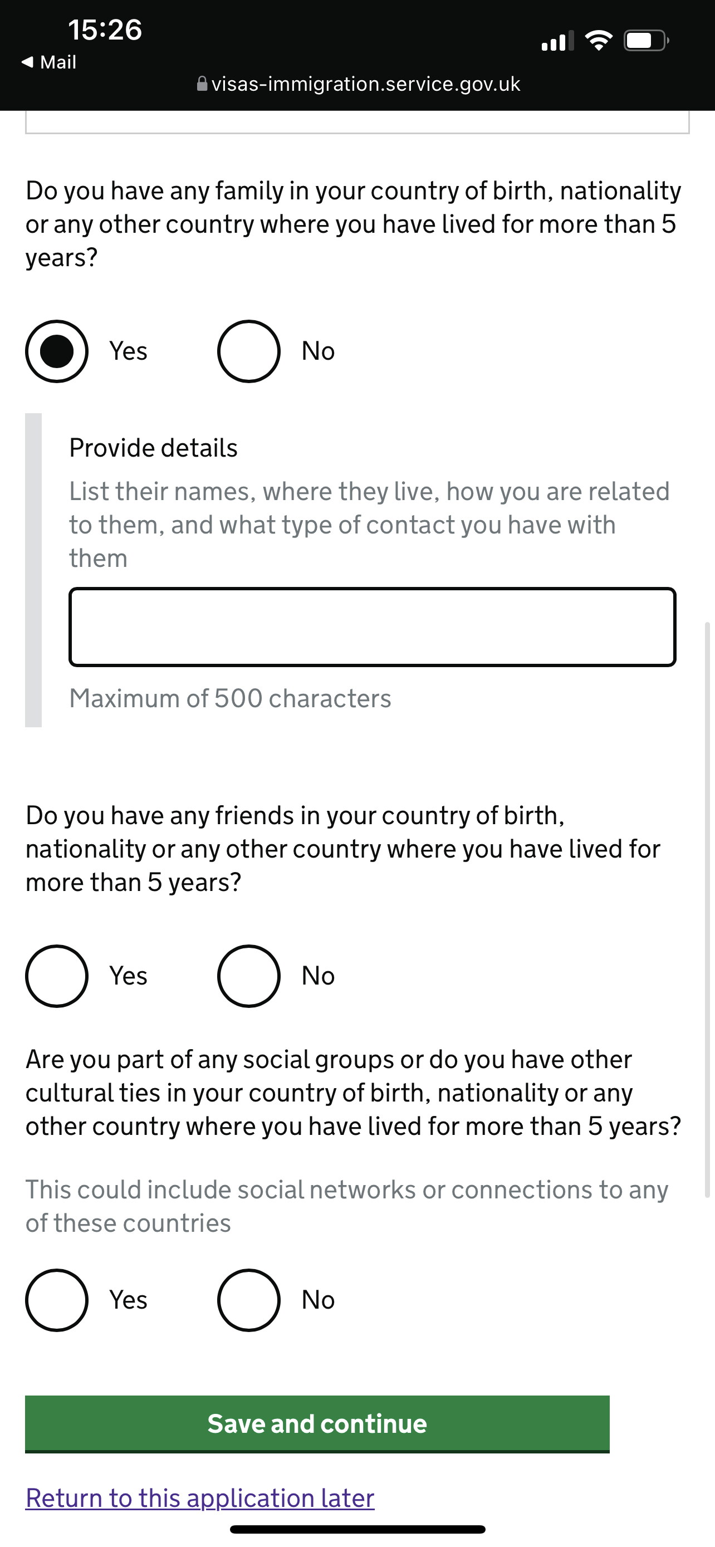Tap the battery indicator icon
Image resolution: width=715 pixels, height=1547 pixels.
pos(645,41)
